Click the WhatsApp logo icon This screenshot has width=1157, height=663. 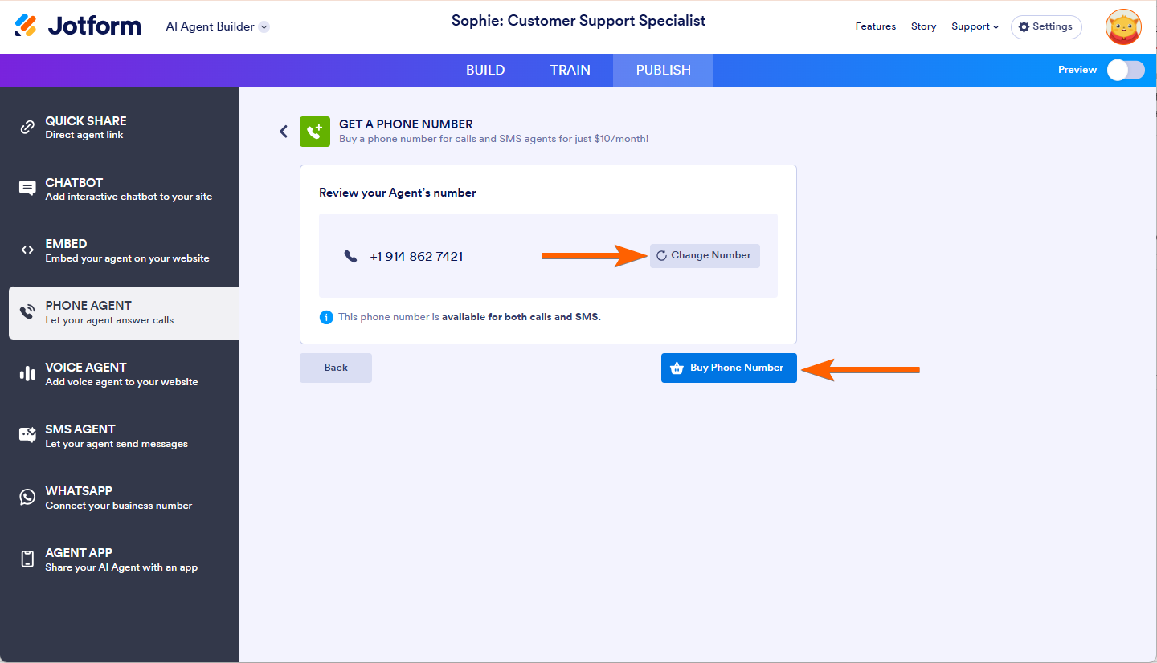pyautogui.click(x=27, y=498)
